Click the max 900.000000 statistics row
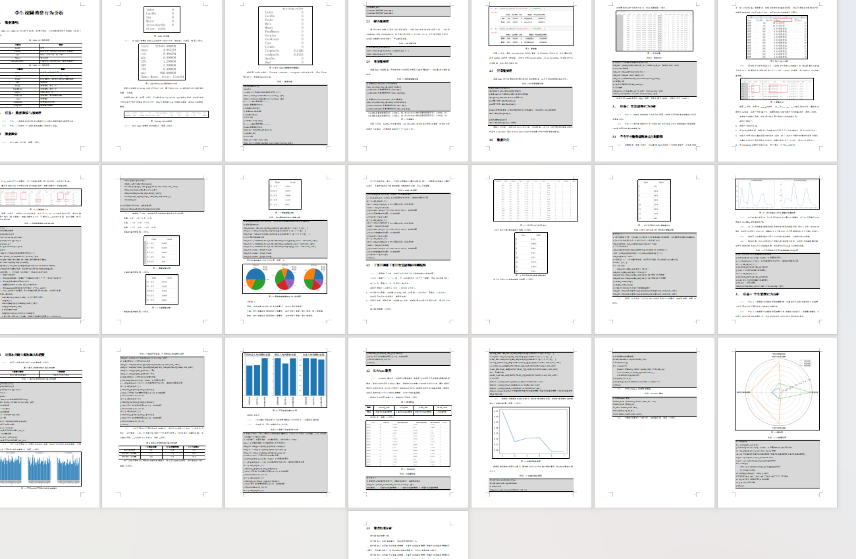Screen dimensions: 856x559 tap(159, 73)
